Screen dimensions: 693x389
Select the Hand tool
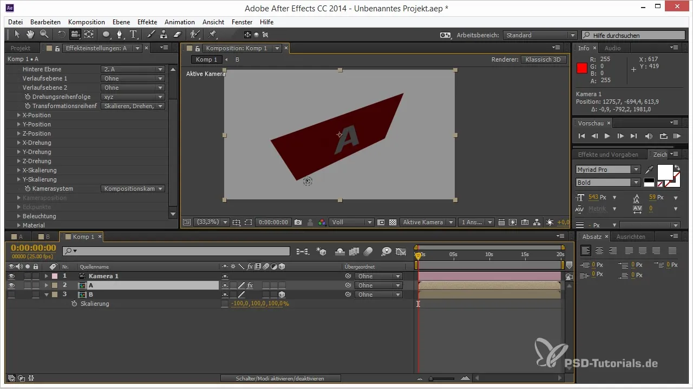[30, 35]
